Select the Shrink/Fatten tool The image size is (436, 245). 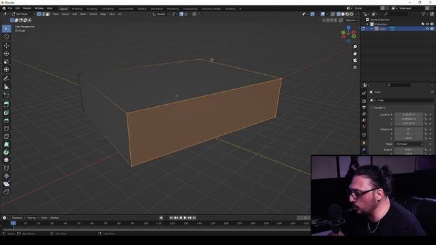6,176
